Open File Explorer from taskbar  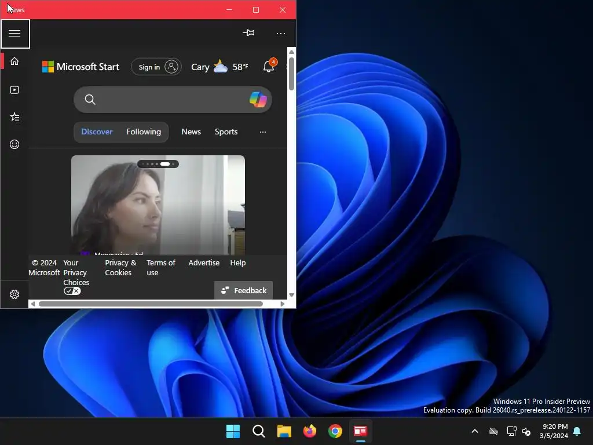[x=284, y=431]
